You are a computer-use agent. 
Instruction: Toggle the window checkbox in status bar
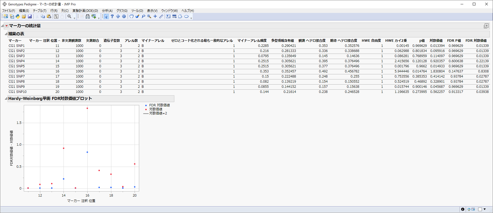(480, 209)
